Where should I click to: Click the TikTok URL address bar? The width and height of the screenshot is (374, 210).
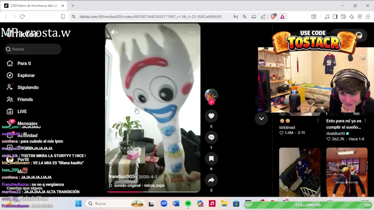(x=150, y=17)
